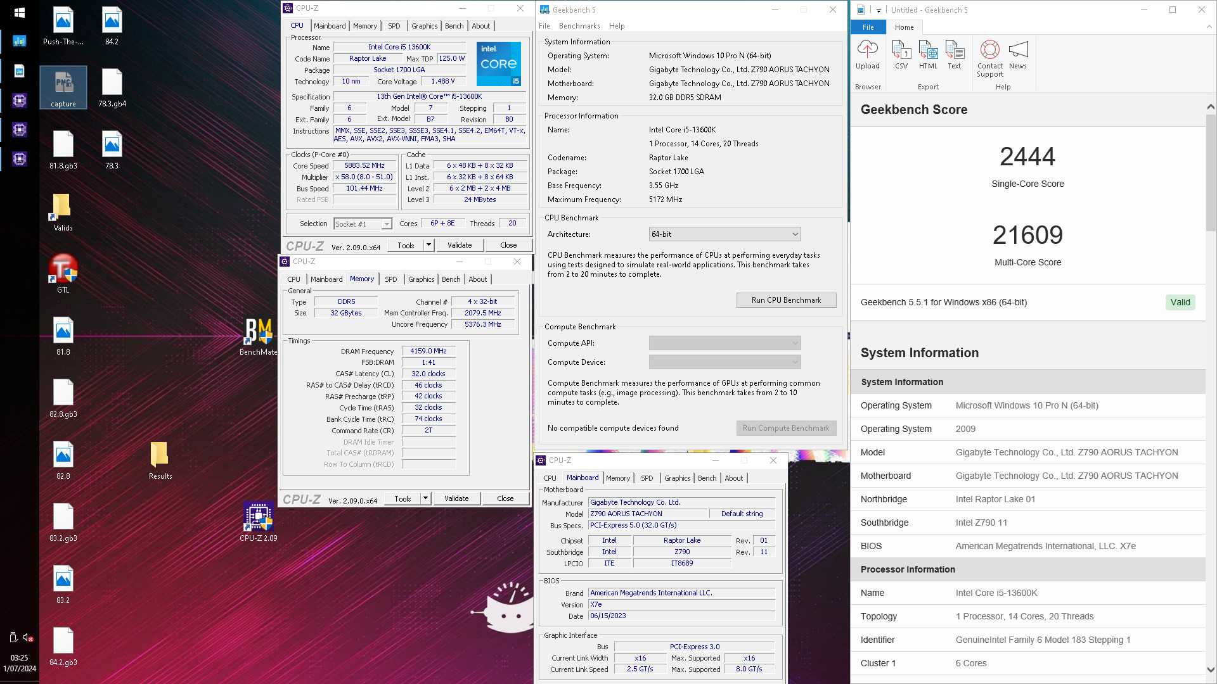
Task: Select the 84.2 image file icon
Action: coord(112,26)
